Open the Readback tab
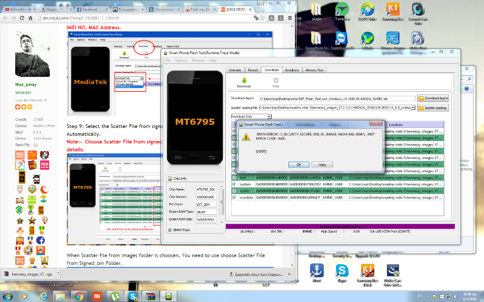The image size is (484, 302). tap(292, 70)
